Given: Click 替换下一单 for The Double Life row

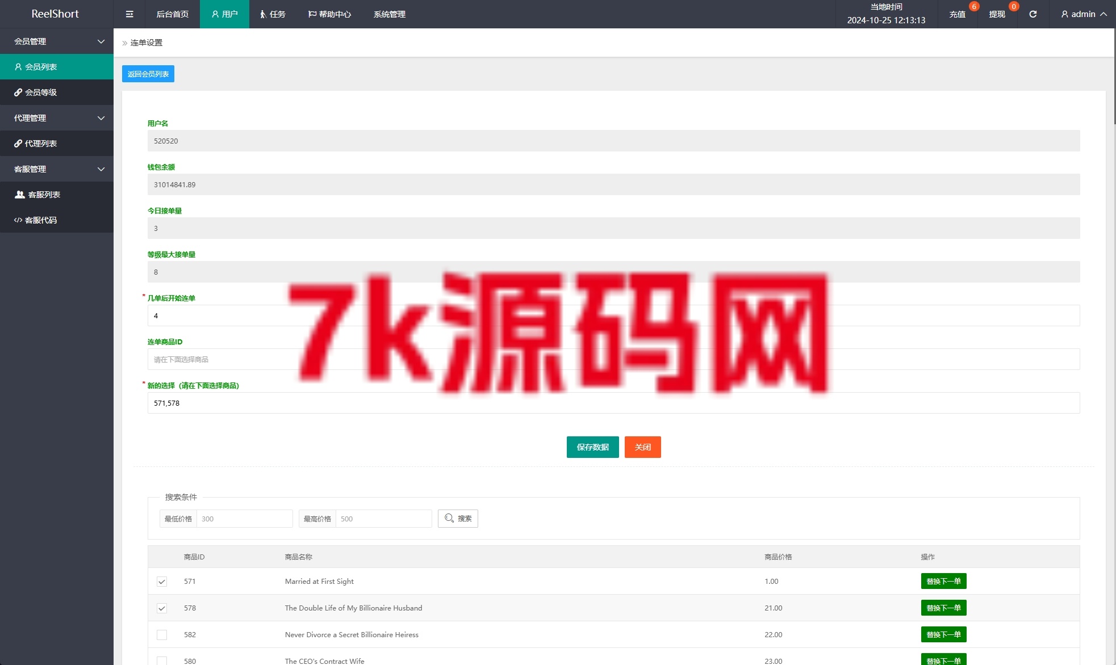Looking at the screenshot, I should click(943, 608).
